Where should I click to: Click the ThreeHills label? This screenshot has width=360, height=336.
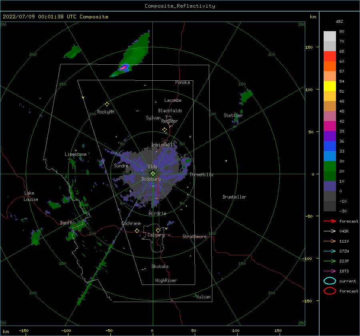(x=201, y=175)
